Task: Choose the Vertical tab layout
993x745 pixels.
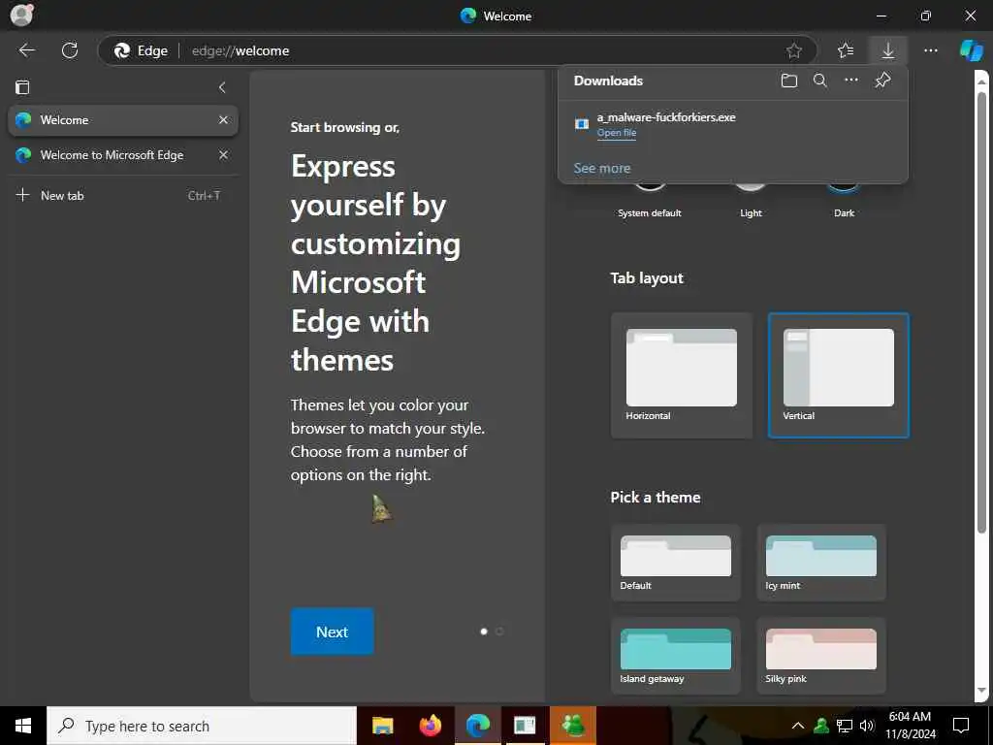Action: [x=839, y=375]
